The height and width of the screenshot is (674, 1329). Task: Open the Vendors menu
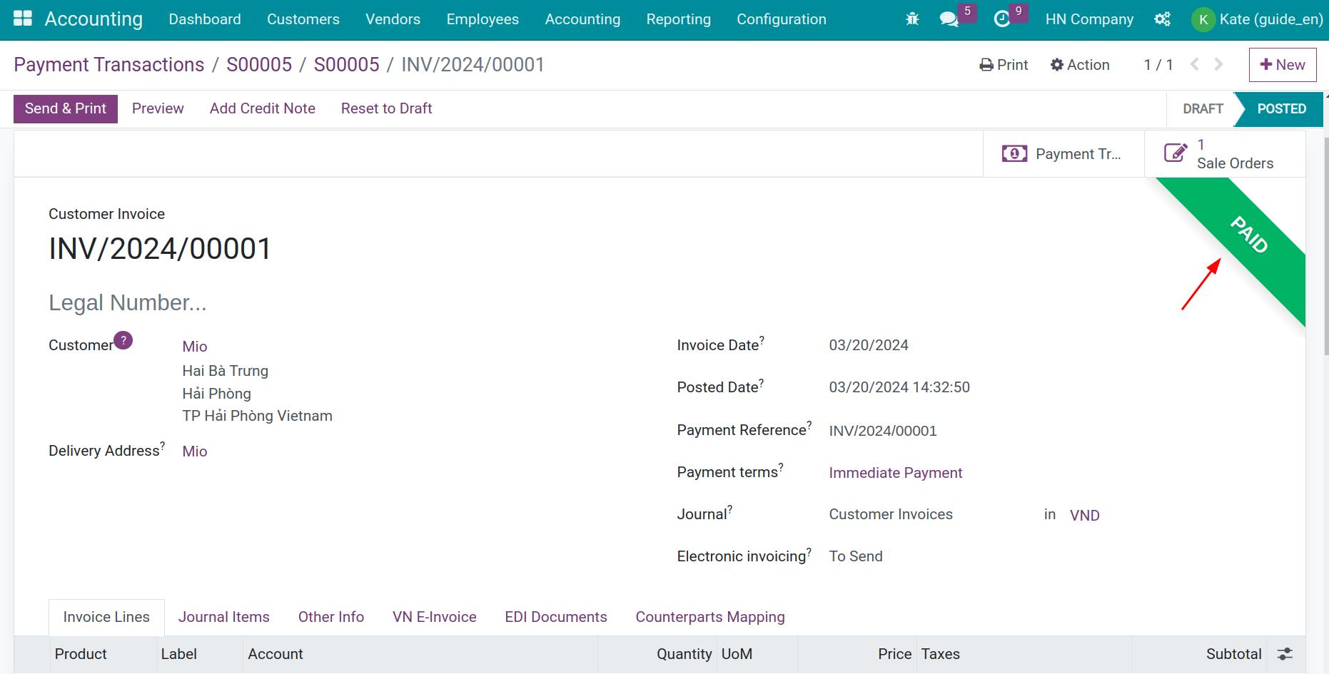393,19
